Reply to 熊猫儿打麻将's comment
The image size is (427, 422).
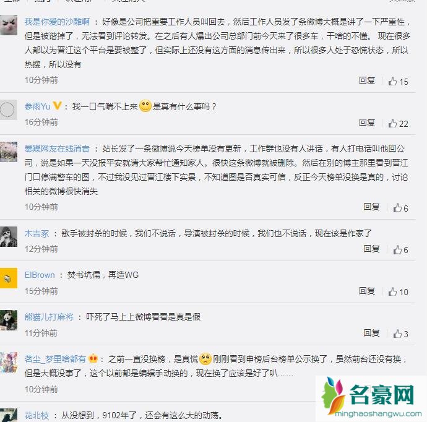pyautogui.click(x=371, y=333)
